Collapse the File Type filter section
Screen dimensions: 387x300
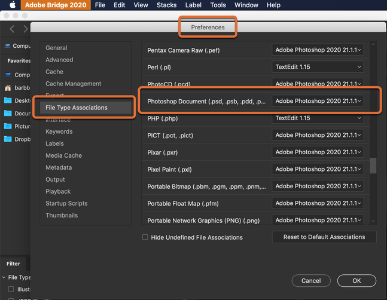coord(4,277)
